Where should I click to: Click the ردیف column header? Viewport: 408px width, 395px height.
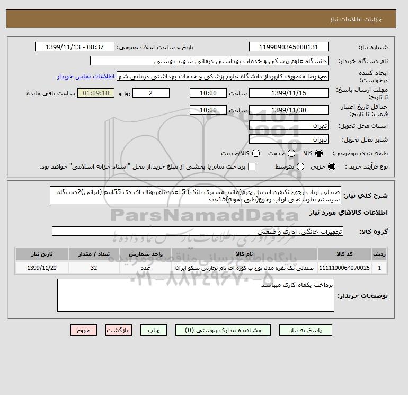379,254
